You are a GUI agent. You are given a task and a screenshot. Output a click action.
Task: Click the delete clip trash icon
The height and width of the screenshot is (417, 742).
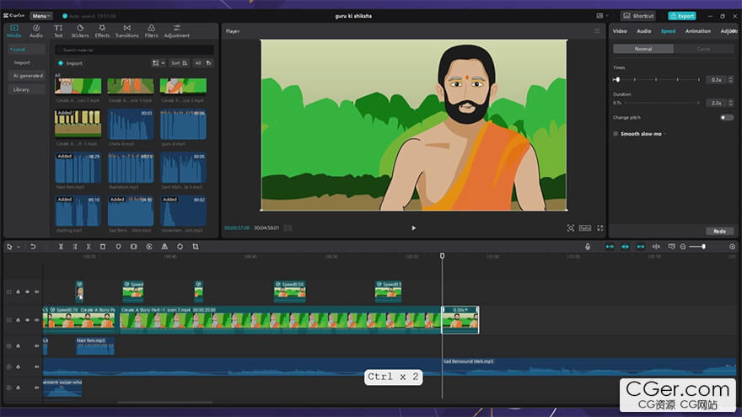tap(103, 247)
